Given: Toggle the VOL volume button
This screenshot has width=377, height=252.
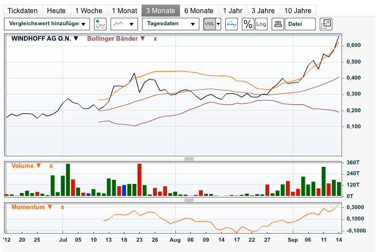Looking at the screenshot, I should (x=210, y=24).
